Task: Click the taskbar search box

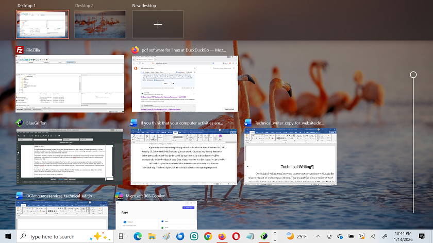Action: (x=52, y=236)
